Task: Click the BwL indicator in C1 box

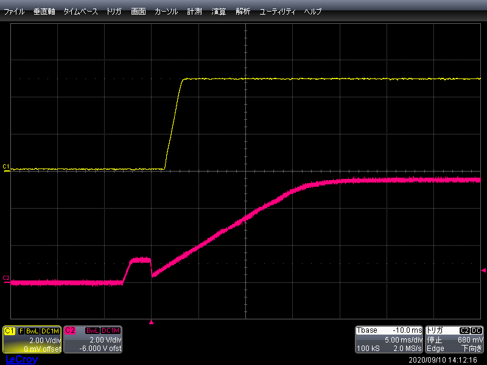Action: tap(32, 331)
